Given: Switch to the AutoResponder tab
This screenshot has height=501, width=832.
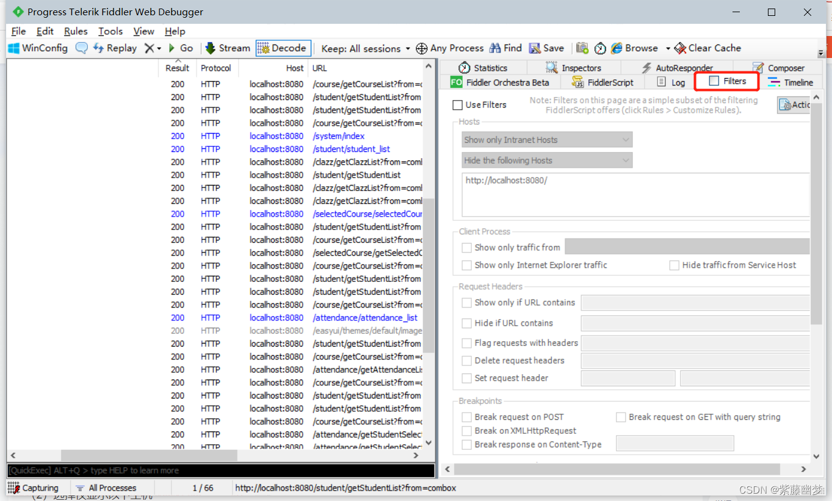Looking at the screenshot, I should 677,68.
